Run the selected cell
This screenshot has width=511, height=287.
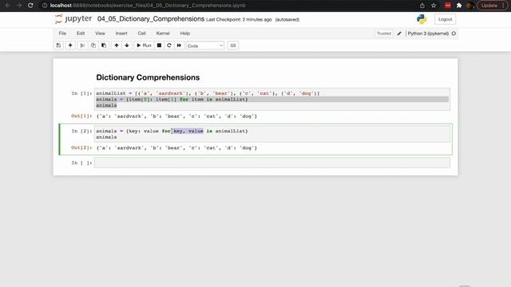click(x=144, y=45)
